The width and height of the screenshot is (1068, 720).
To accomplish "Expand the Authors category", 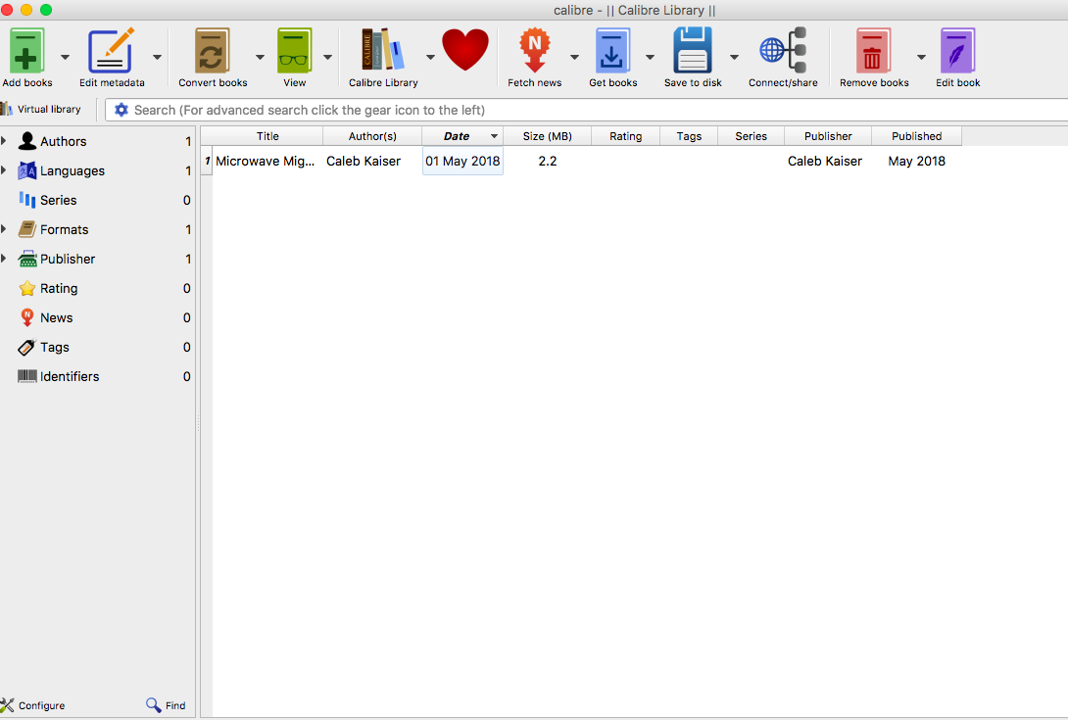I will [x=3, y=141].
